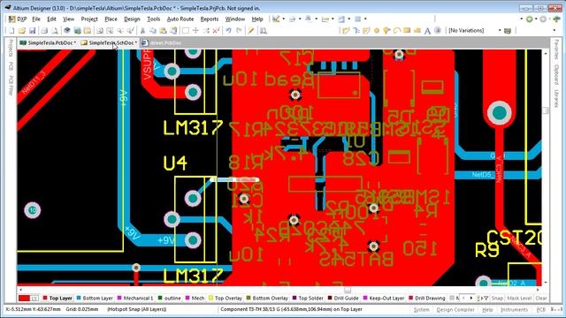Select Place Pad tool icon

coord(377,31)
